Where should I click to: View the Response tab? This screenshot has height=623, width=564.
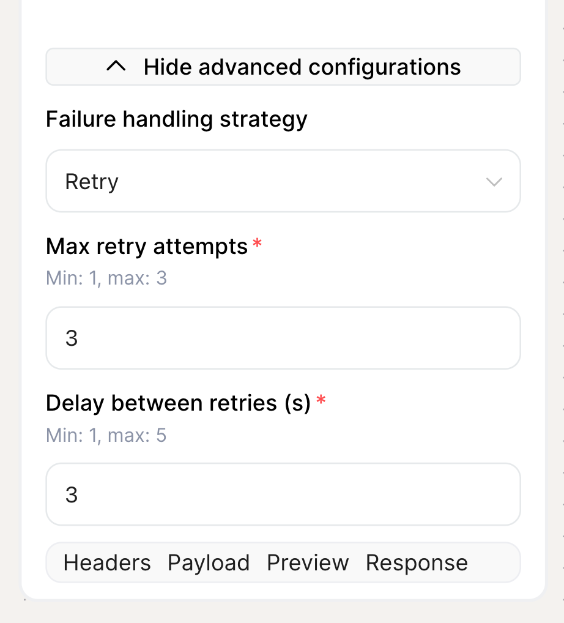(x=417, y=562)
